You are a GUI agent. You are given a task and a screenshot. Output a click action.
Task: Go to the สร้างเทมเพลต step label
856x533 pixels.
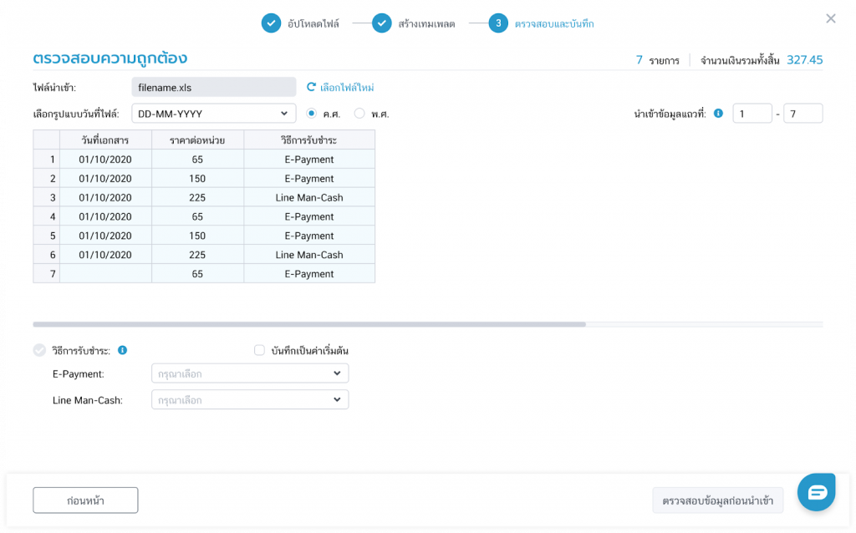[x=426, y=23]
